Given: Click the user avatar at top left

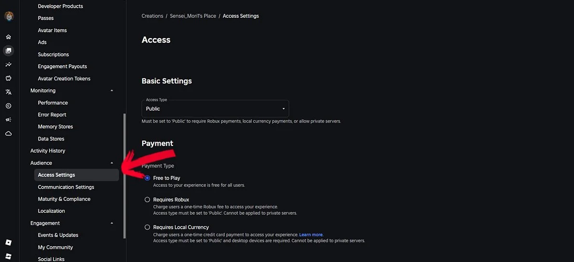Looking at the screenshot, I should 9,16.
